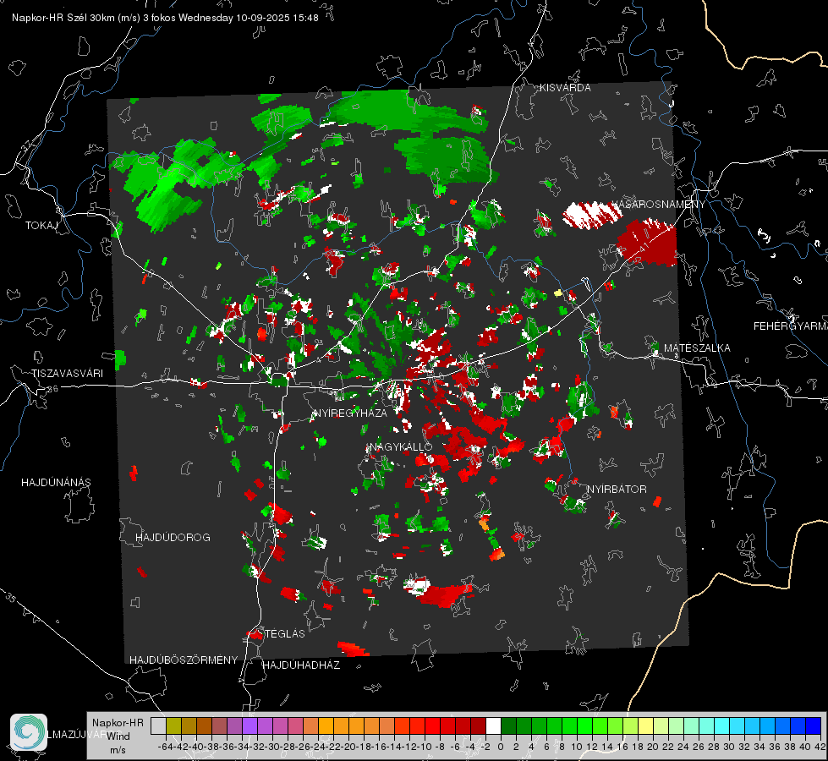Image resolution: width=828 pixels, height=761 pixels.
Task: Click the pale yellow swatch between 18 and 20
Action: [646, 725]
